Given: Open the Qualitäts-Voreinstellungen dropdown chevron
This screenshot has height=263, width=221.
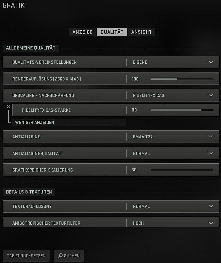Looking at the screenshot, I should point(211,62).
